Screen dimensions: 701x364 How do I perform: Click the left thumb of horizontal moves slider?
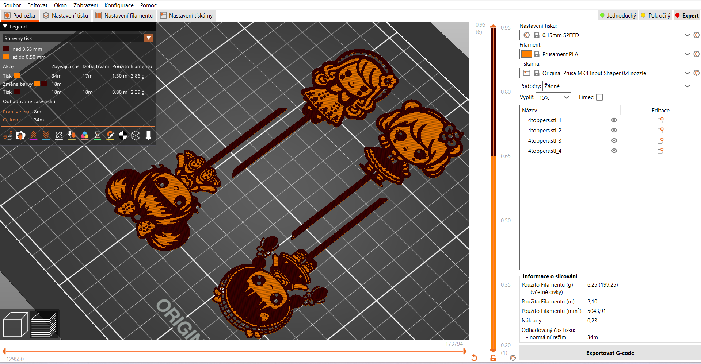pyautogui.click(x=4, y=351)
